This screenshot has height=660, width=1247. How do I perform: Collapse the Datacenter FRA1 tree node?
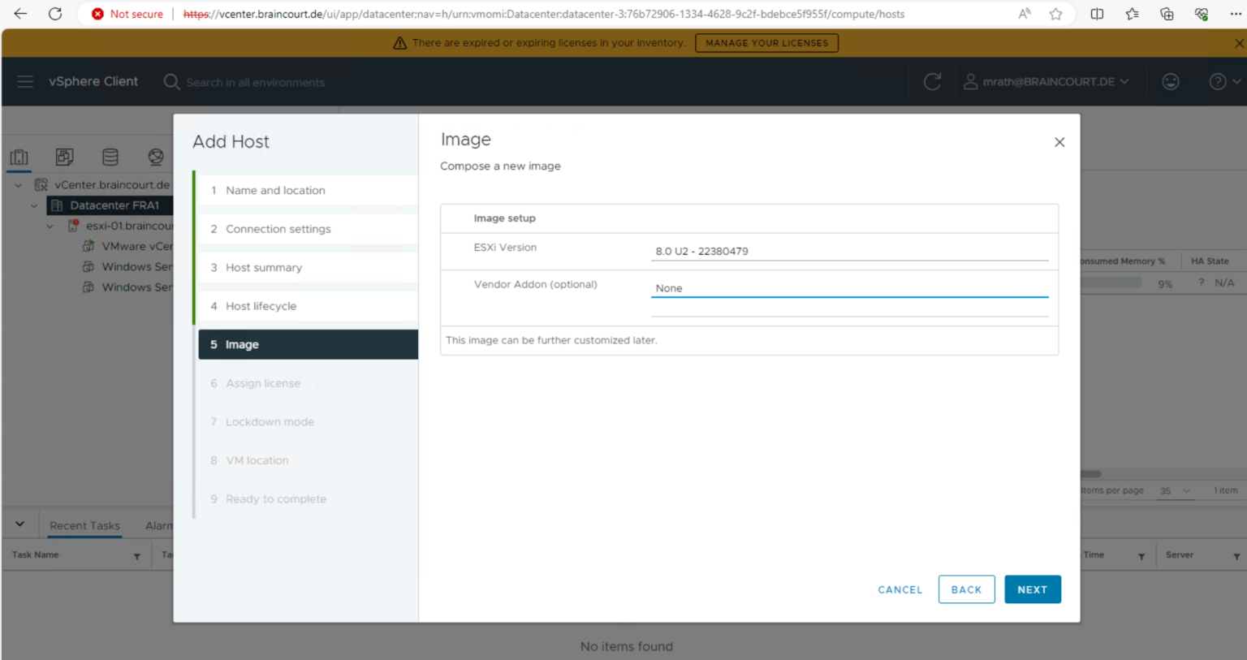[33, 205]
